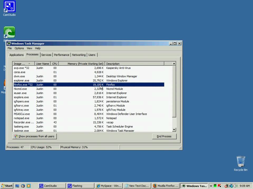Select the taskeng.exe process row
The width and height of the screenshot is (253, 189).
click(x=89, y=127)
